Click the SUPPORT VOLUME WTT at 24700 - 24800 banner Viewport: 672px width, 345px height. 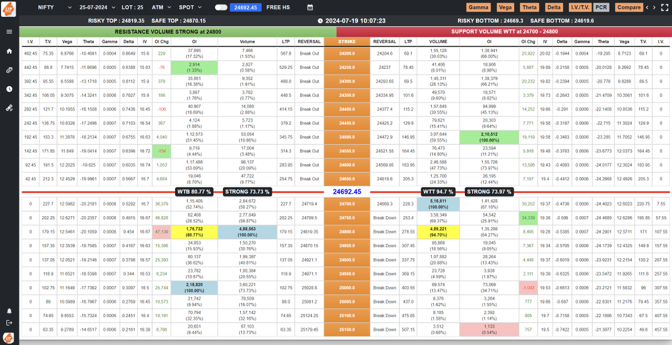(504, 31)
